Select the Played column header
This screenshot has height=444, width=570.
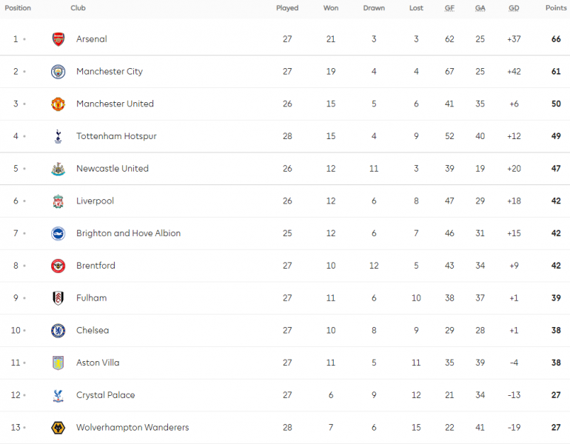pos(287,8)
